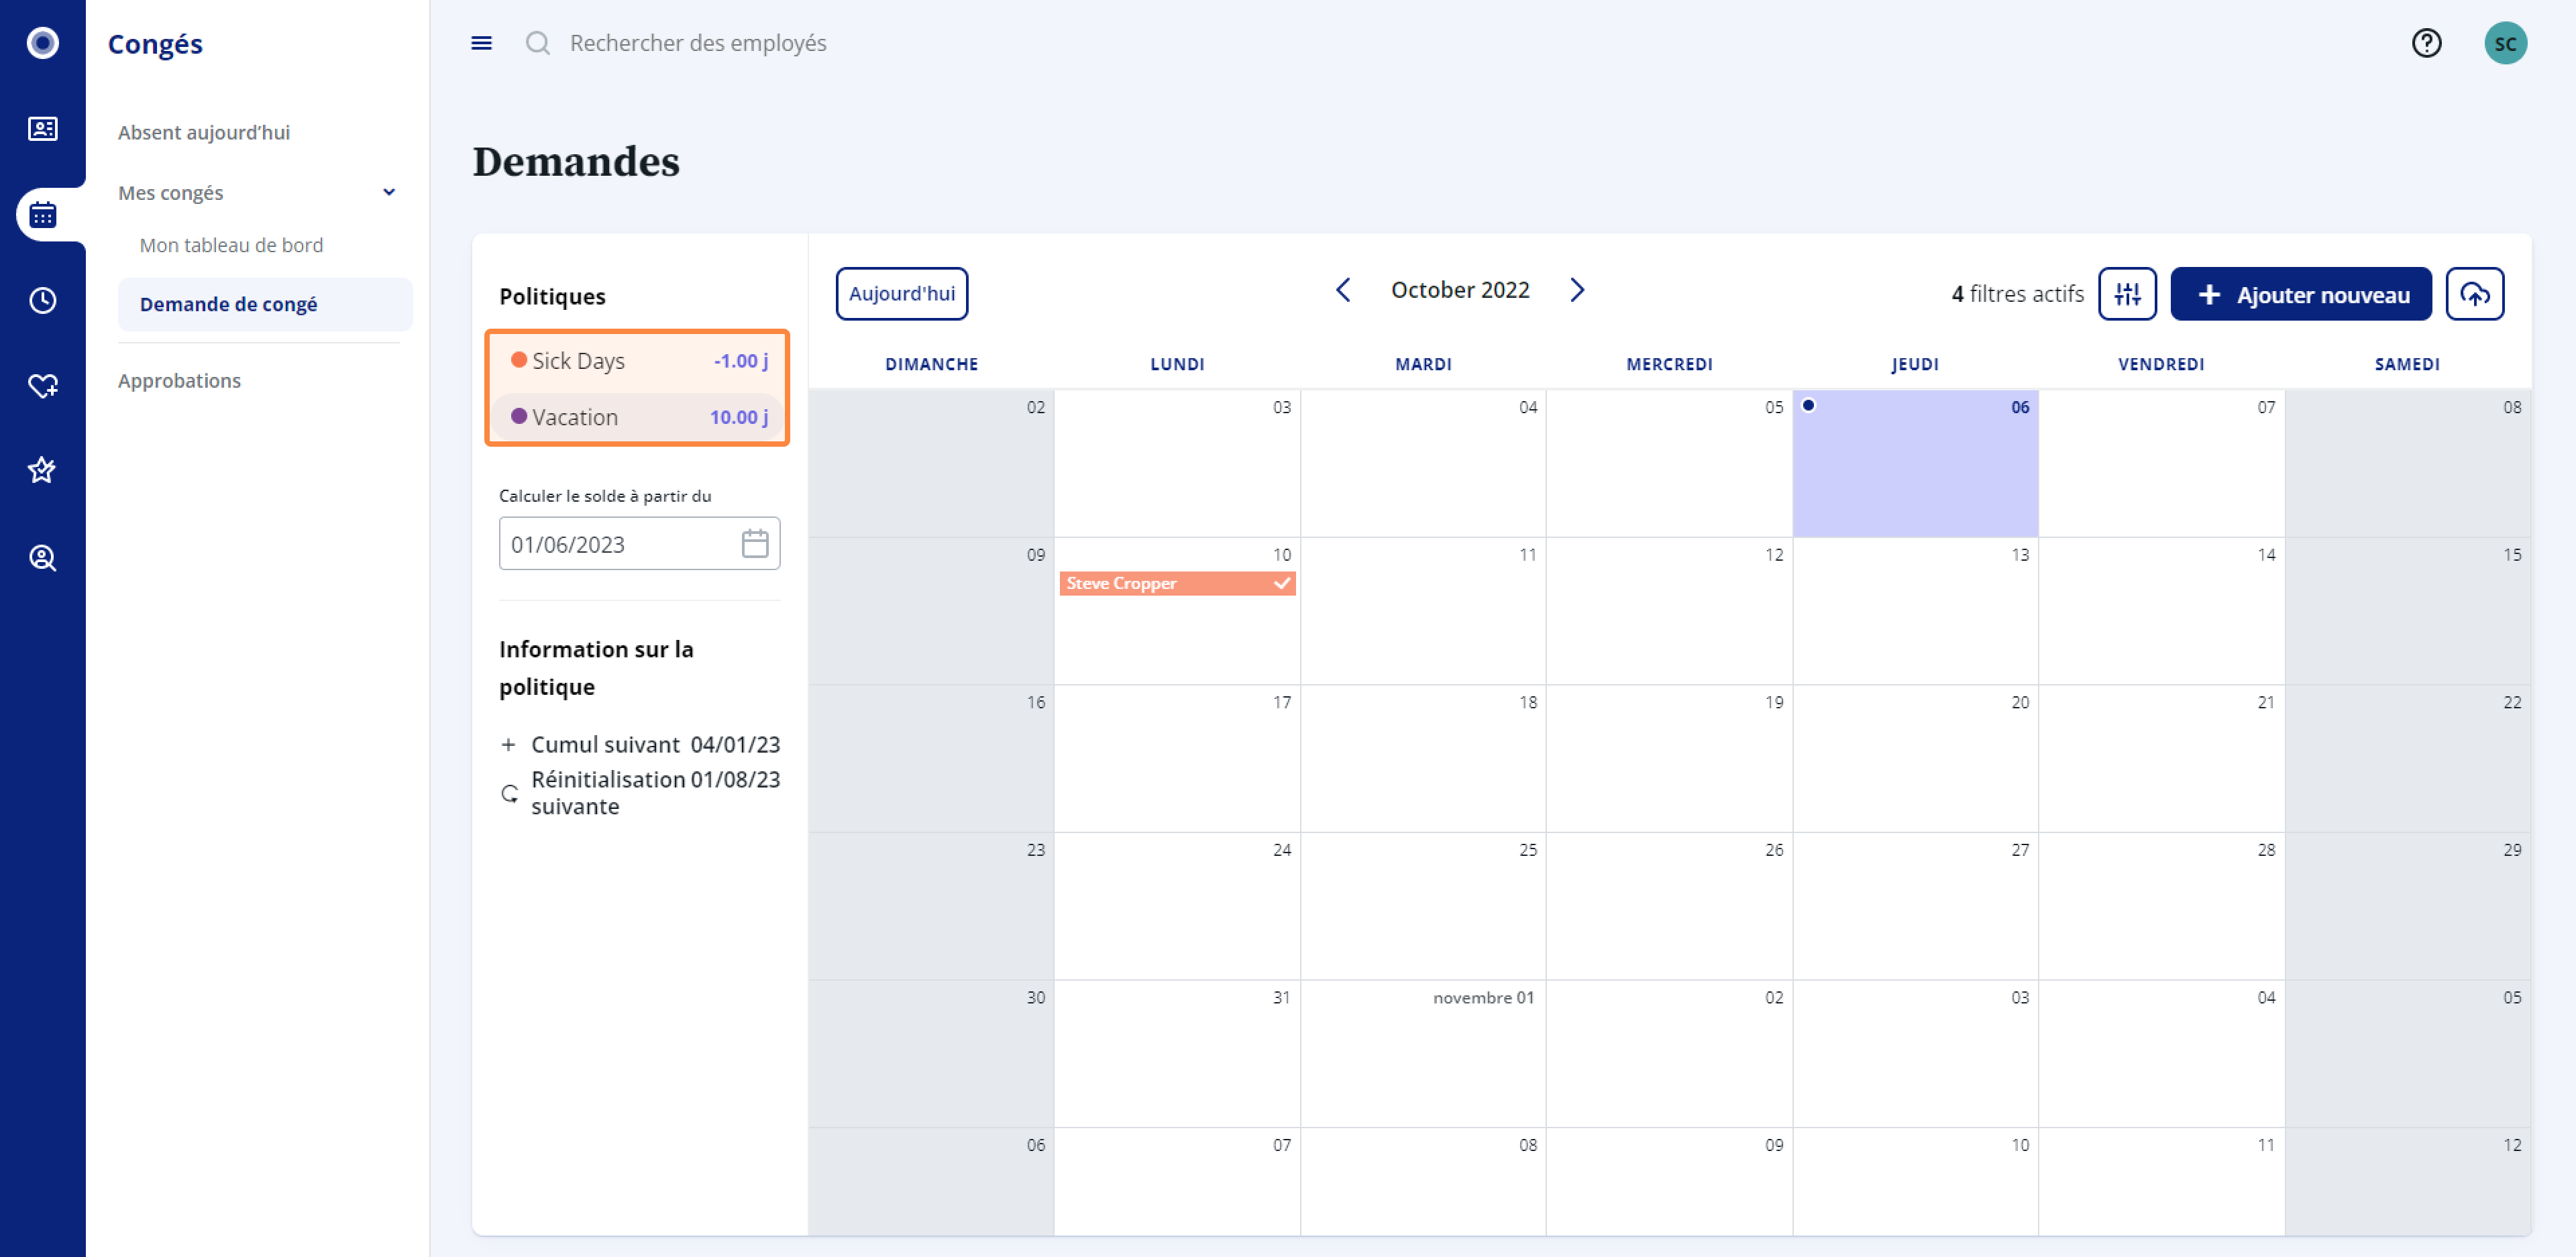Click the plus icon beside Cumul suivant
The height and width of the screenshot is (1257, 2576).
tap(508, 745)
